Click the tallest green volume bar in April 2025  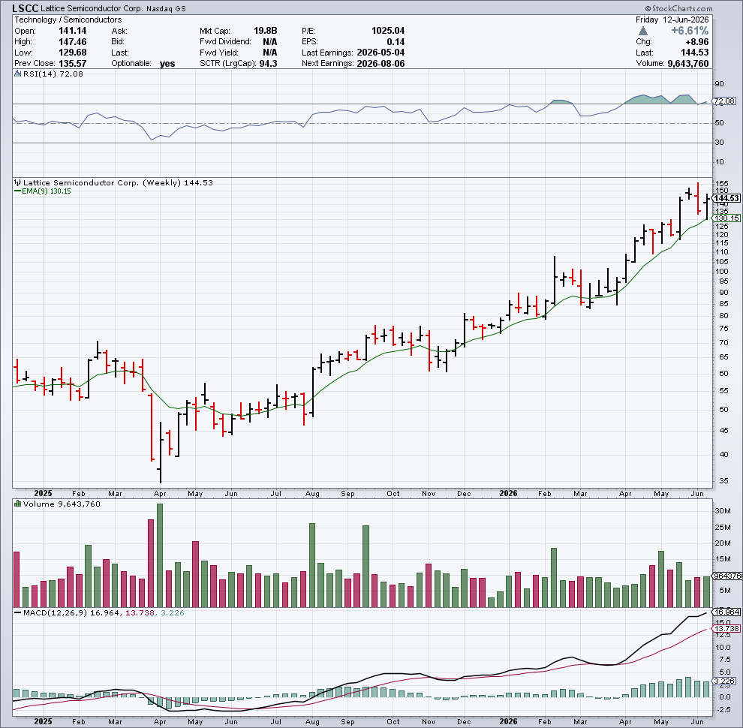tap(160, 555)
